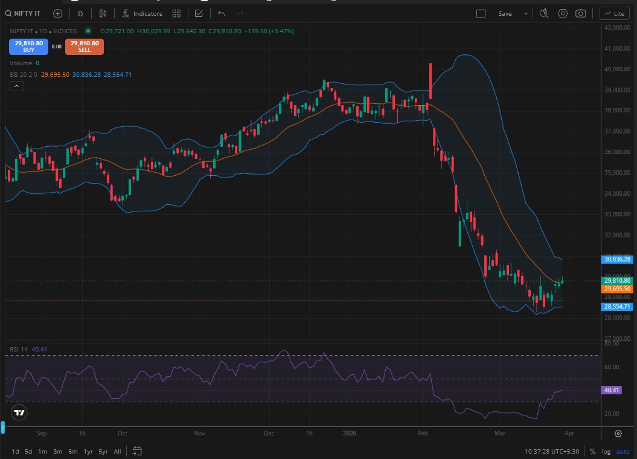The image size is (637, 459).
Task: Click the add symbol plus icon
Action: (x=58, y=13)
